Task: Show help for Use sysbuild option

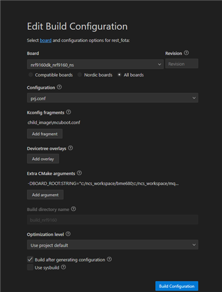Action: 63,267
